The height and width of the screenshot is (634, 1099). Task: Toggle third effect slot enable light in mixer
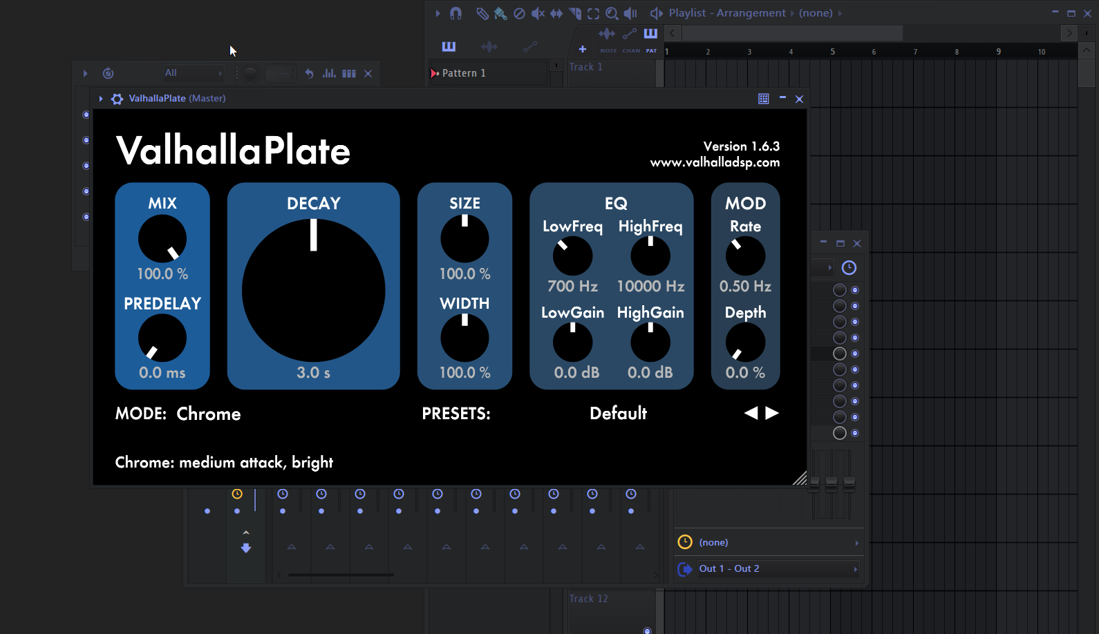855,322
